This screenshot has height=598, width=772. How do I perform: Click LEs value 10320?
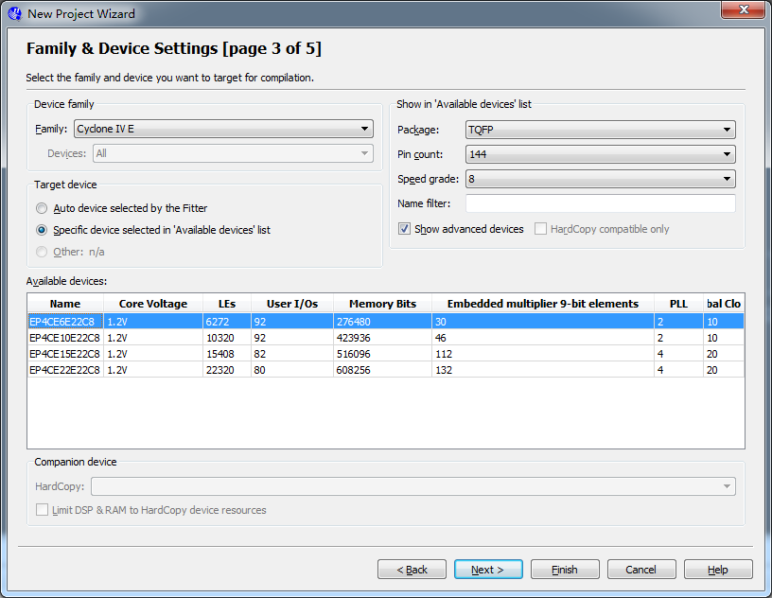pos(220,338)
